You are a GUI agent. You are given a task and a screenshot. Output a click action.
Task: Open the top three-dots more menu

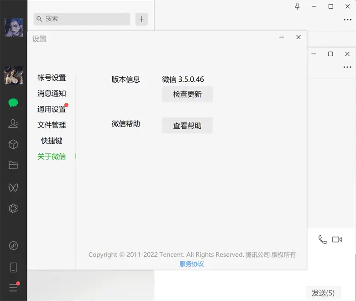click(347, 20)
